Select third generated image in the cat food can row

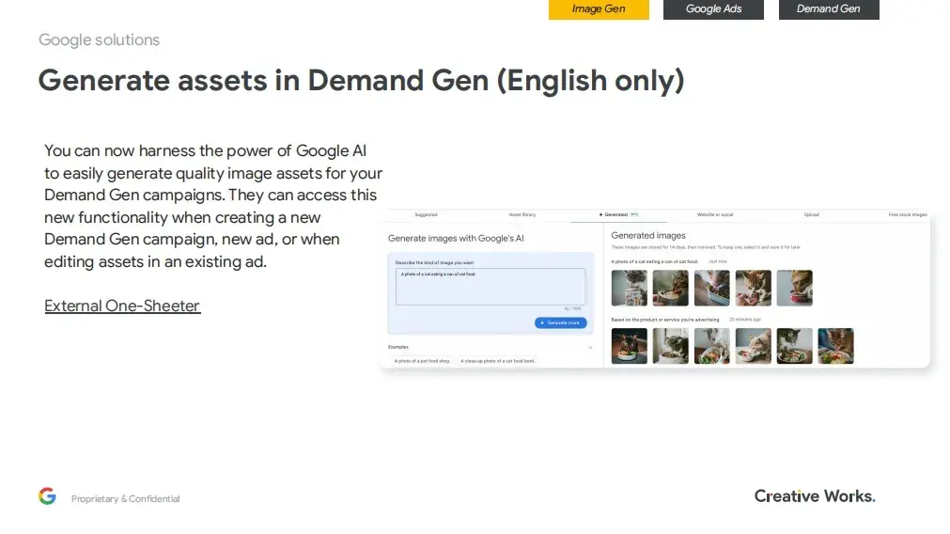click(712, 288)
